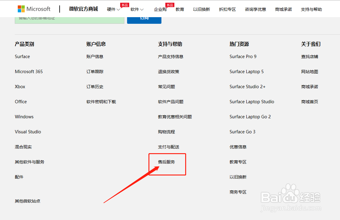Open 支付与配送 link
This screenshot has height=220, width=340.
coord(168,147)
